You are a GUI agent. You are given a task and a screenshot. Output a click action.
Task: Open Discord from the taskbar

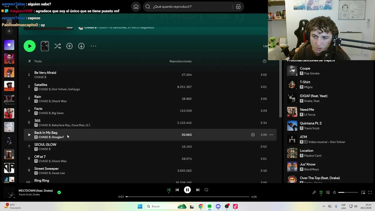[218, 206]
